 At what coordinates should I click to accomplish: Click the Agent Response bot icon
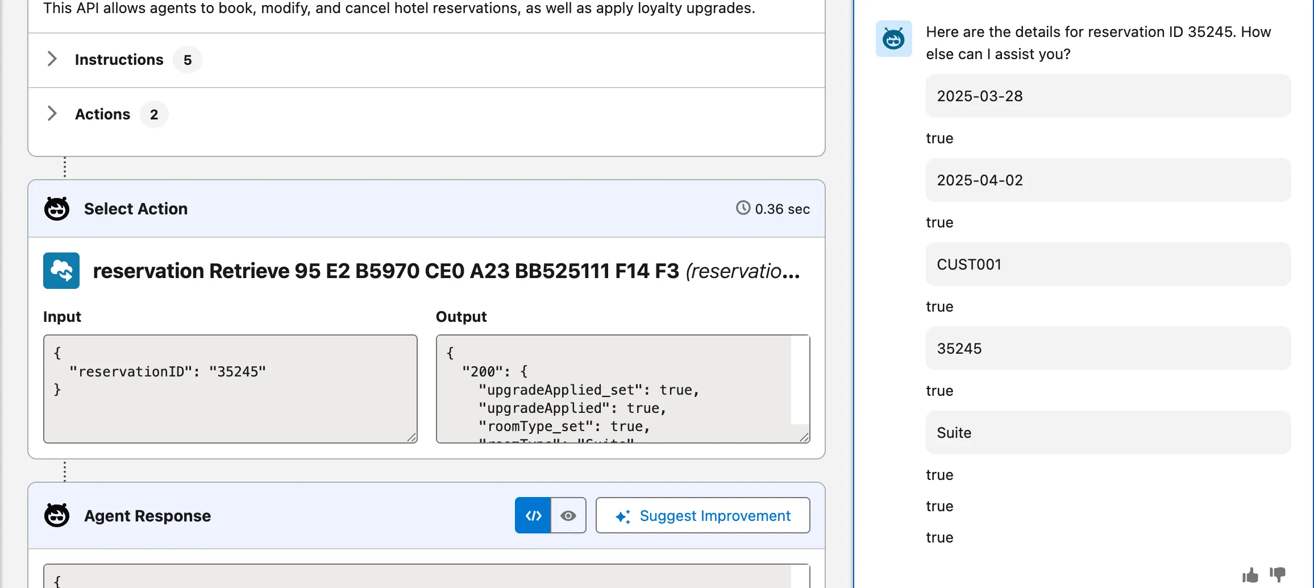click(57, 516)
